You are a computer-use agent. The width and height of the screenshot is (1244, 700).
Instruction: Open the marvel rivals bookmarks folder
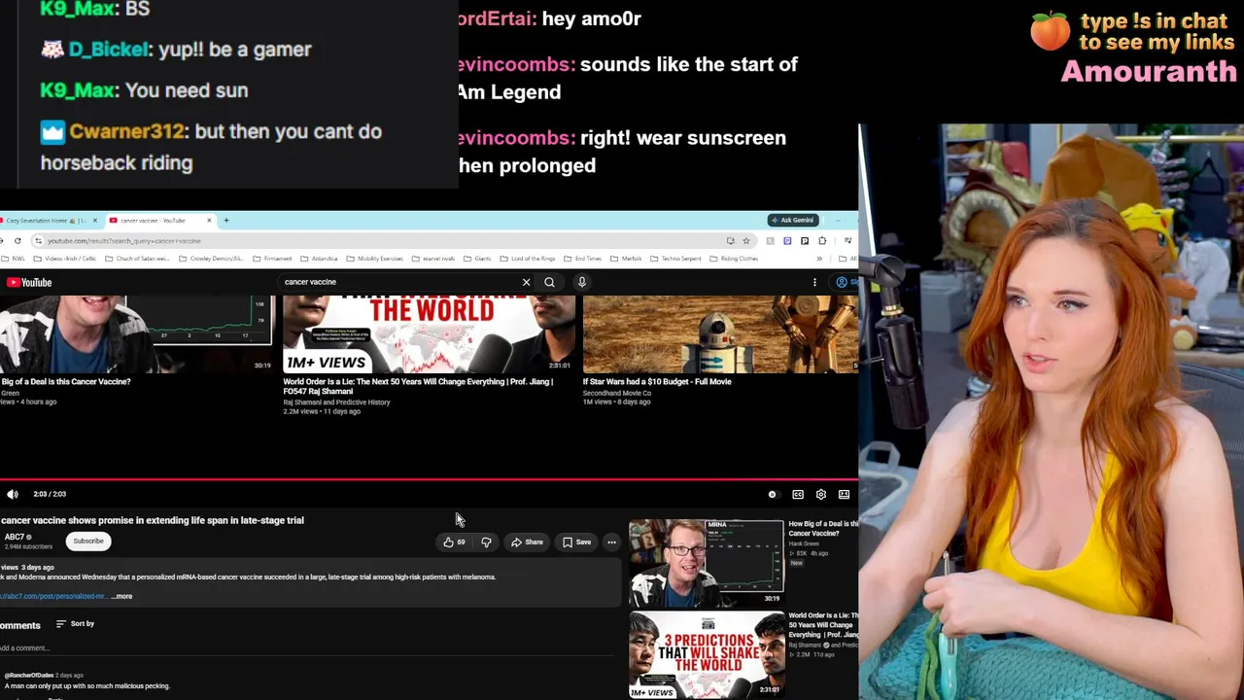click(433, 259)
